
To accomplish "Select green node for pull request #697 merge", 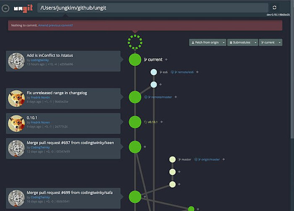I will [135, 147].
